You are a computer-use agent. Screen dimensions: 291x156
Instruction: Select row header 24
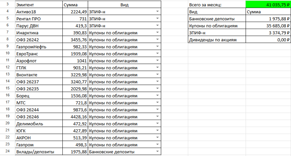point(7,151)
